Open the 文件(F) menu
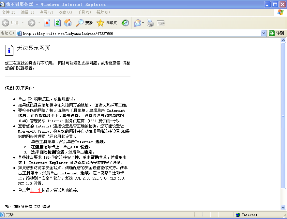This screenshot has height=219, width=287. [x=8, y=12]
